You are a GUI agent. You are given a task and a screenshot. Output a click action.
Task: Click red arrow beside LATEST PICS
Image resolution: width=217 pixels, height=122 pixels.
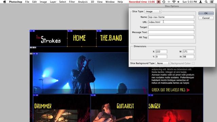[x=188, y=90]
